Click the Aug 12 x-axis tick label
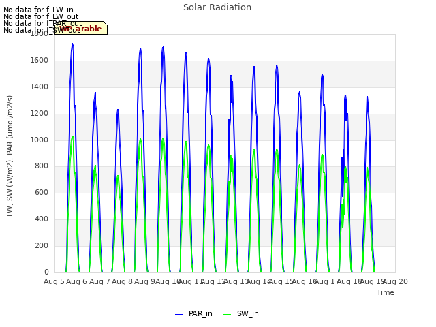Screen dimensions: 436x327 tap(213, 281)
